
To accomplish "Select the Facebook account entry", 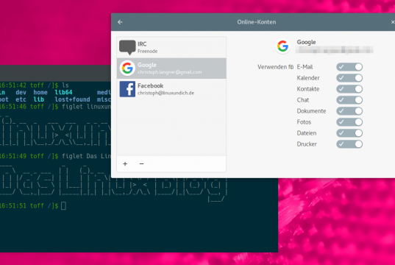I will [171, 89].
